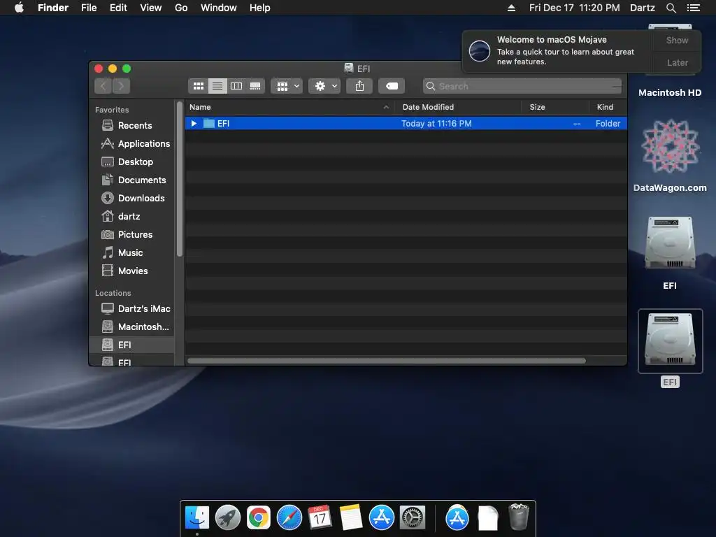Click the date and time in menu bar

(575, 8)
